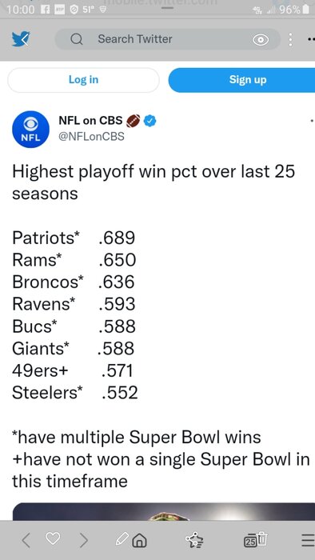Image resolution: width=315 pixels, height=560 pixels.
Task: Go back with the browser back arrow
Action: pos(26,540)
